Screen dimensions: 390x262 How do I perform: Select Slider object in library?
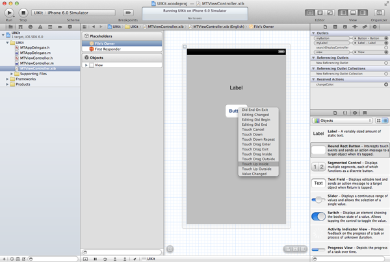pyautogui.click(x=350, y=200)
